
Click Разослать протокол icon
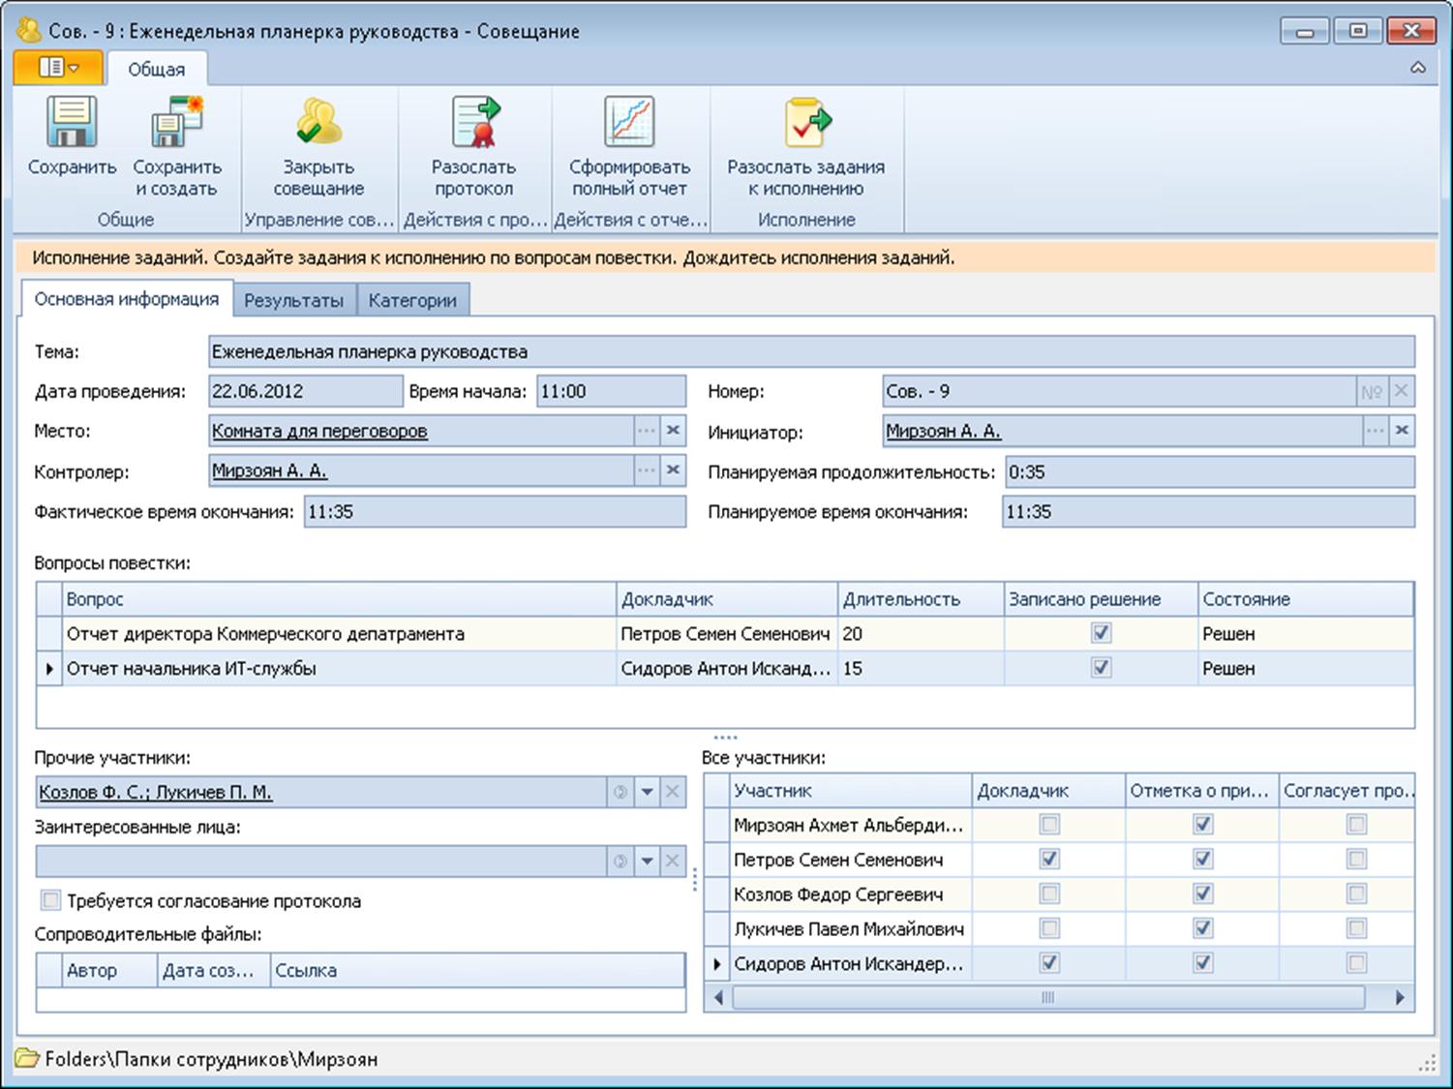(x=474, y=123)
